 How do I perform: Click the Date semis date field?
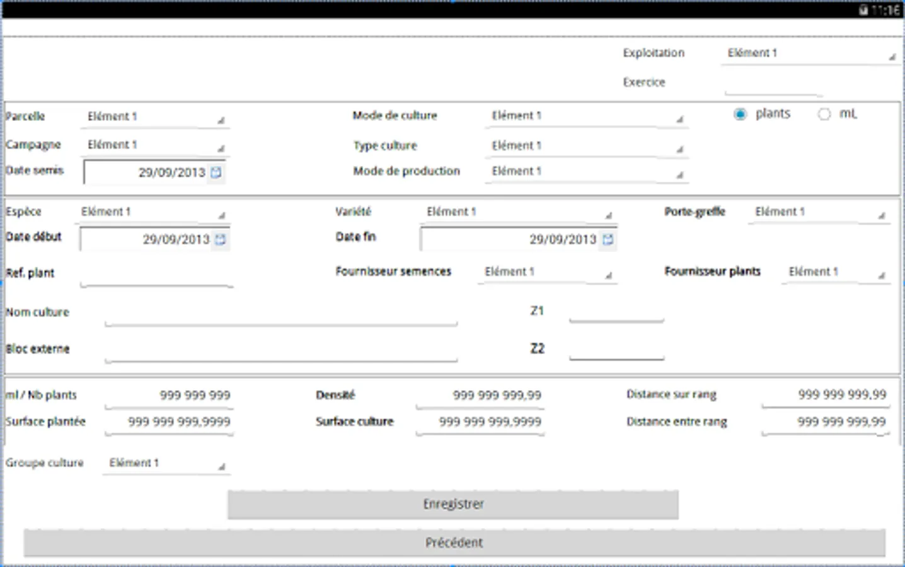(154, 172)
